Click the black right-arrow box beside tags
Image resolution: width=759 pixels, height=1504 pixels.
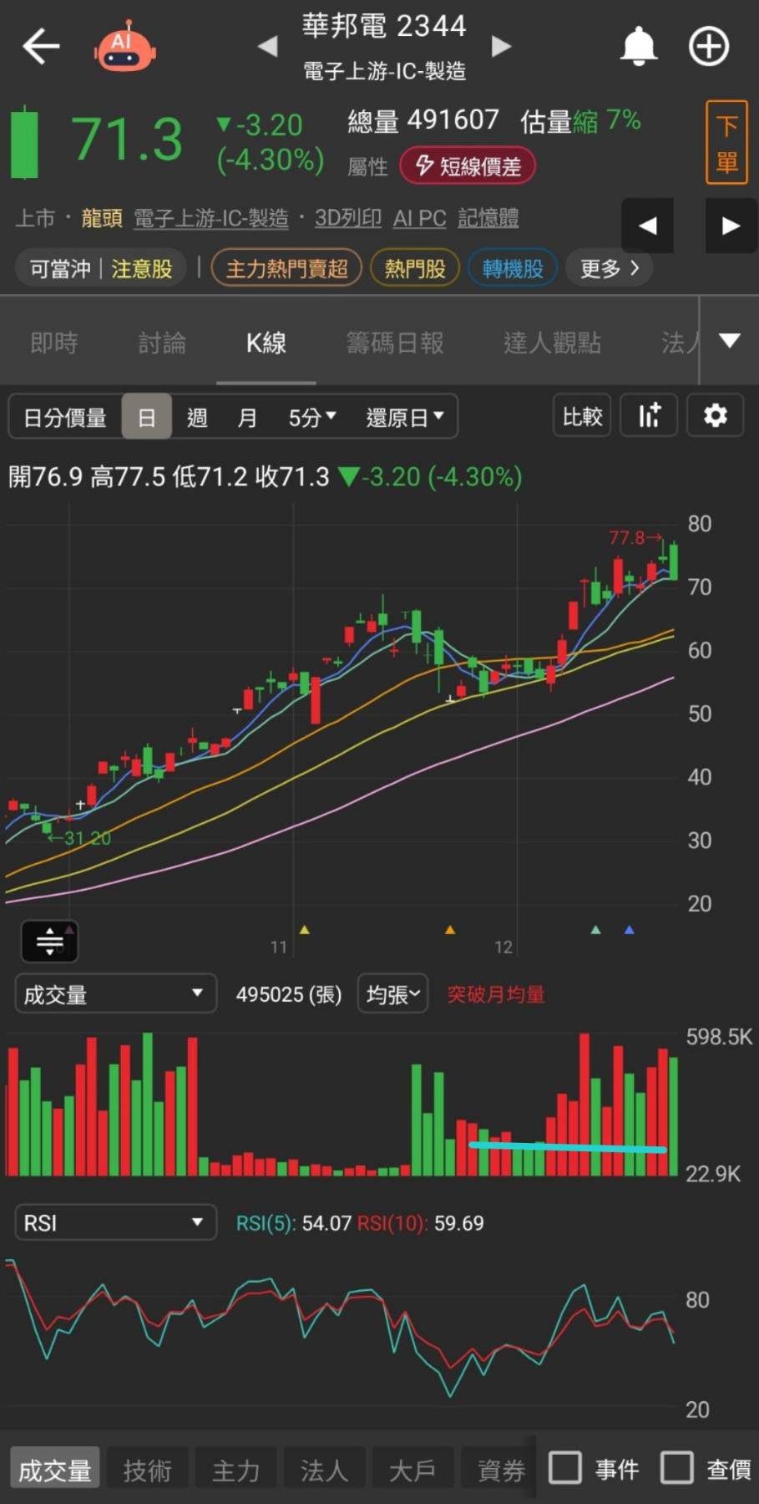point(731,226)
